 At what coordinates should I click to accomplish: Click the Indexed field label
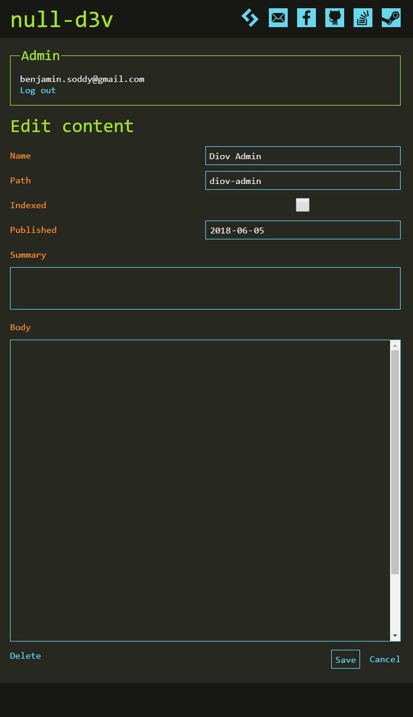(28, 205)
